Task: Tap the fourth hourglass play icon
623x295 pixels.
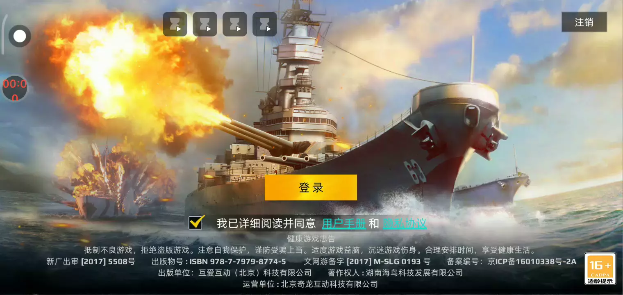Action: [265, 24]
